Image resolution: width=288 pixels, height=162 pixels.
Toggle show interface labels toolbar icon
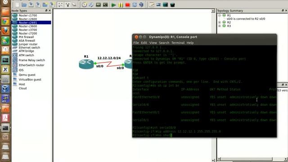(60, 5)
